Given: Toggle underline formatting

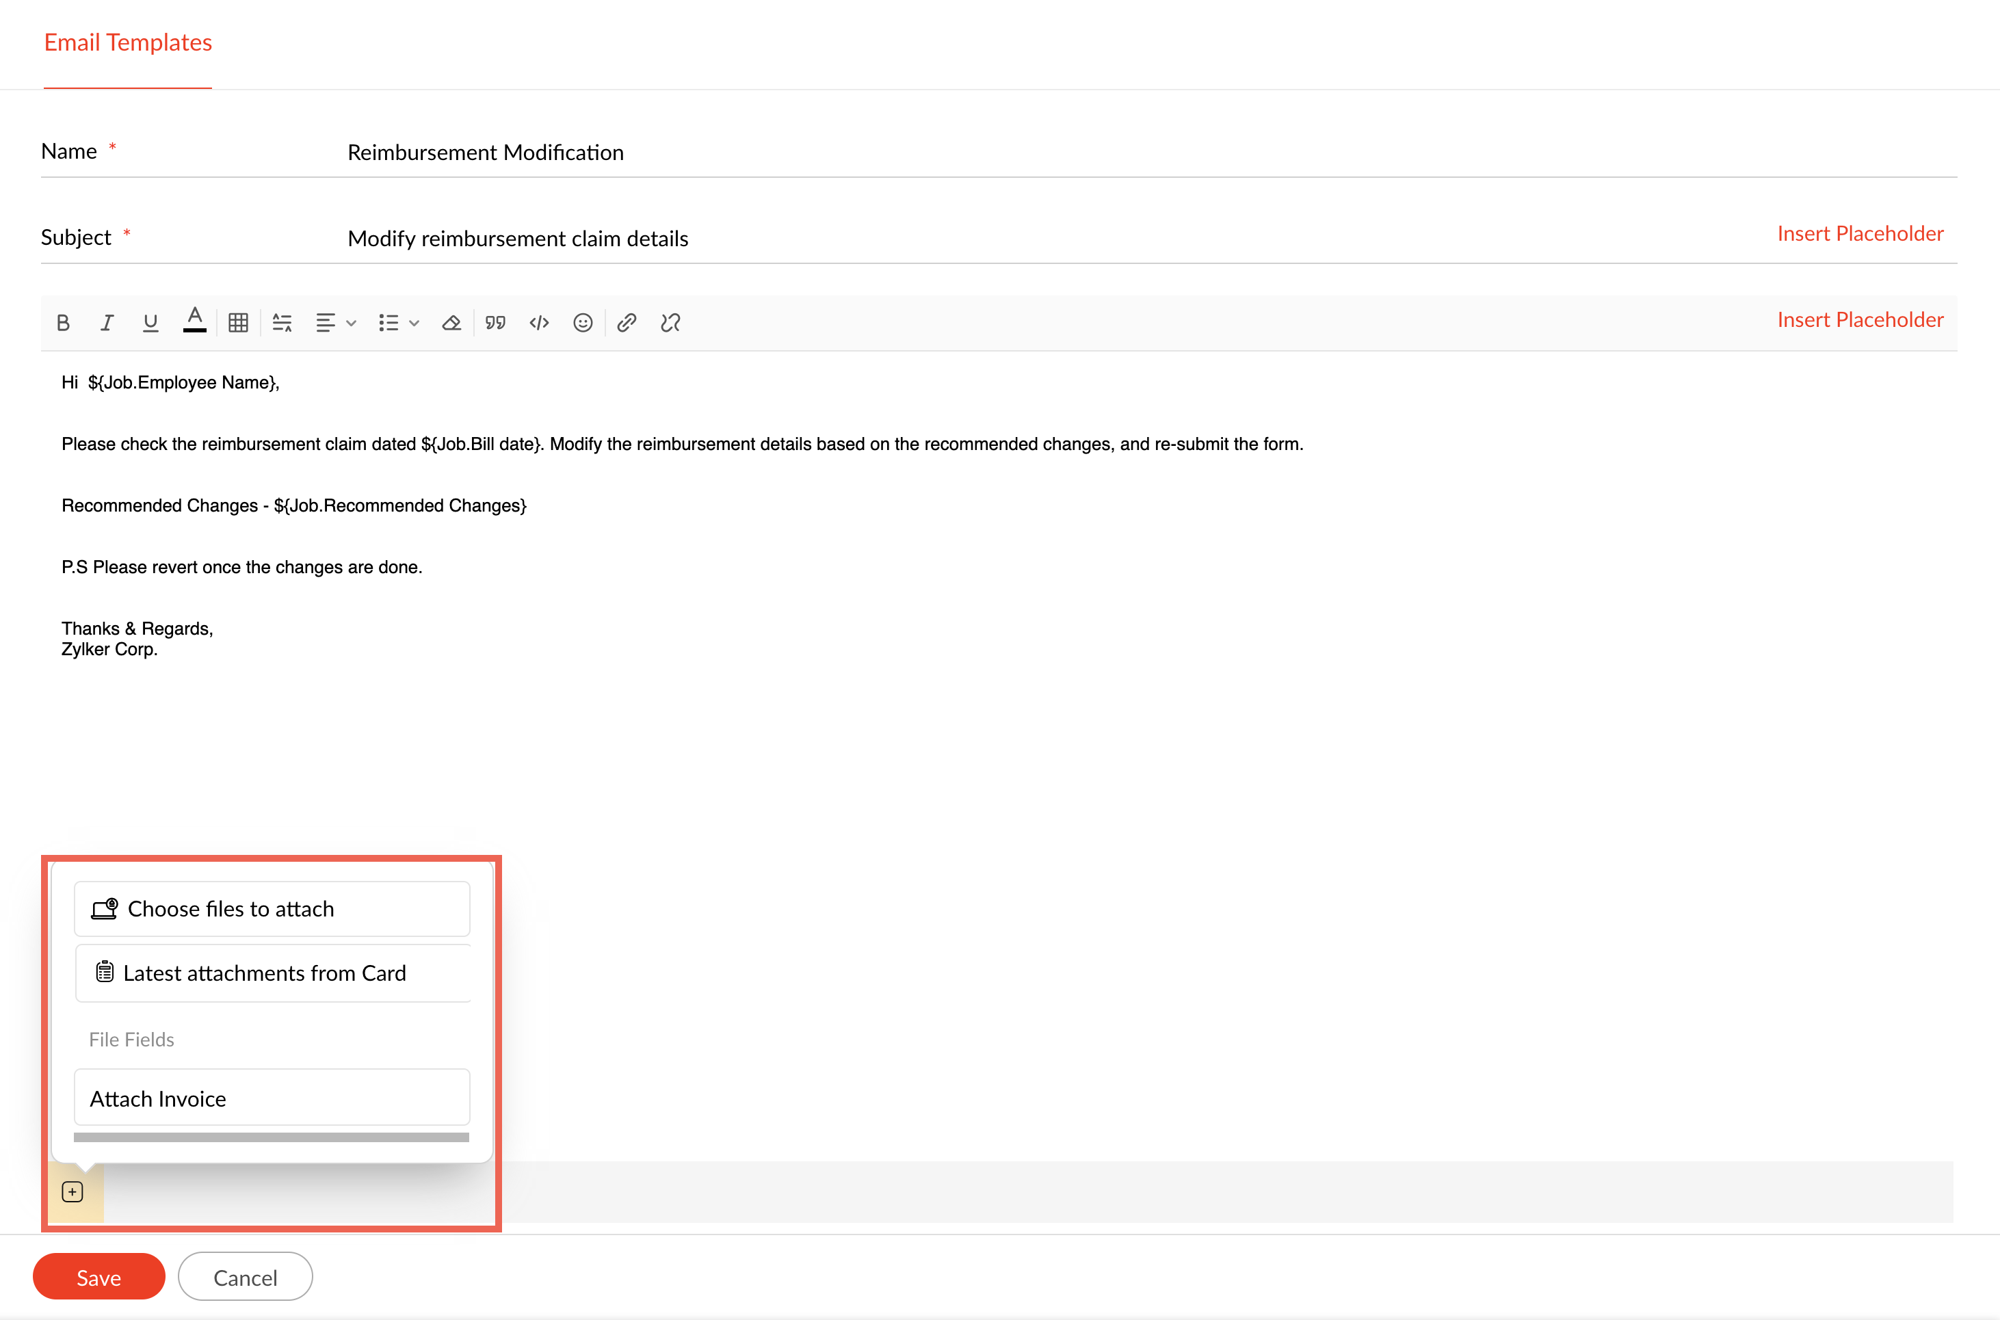Looking at the screenshot, I should click(150, 322).
